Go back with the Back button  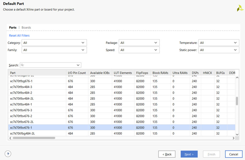pyautogui.click(x=167, y=154)
